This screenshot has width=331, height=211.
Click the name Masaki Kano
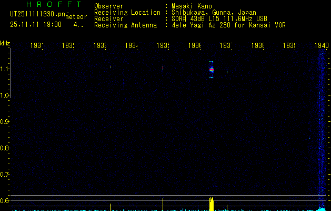192,6
